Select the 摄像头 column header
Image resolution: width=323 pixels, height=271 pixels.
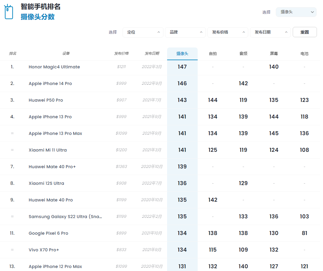pos(182,53)
